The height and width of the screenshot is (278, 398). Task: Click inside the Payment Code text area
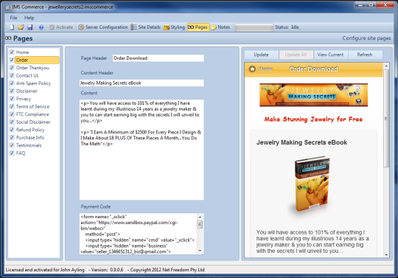pos(139,234)
